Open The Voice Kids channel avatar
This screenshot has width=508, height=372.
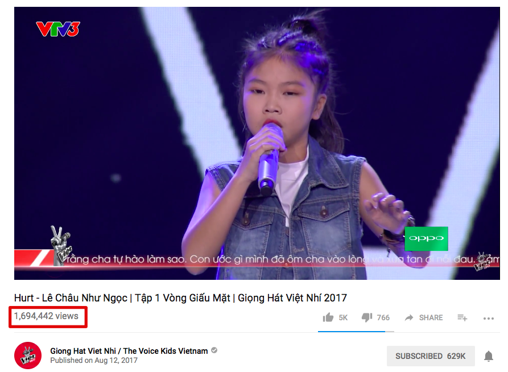tap(28, 356)
